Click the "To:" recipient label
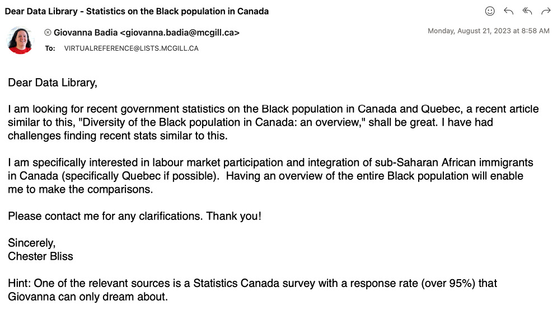557x311 pixels. [x=50, y=49]
